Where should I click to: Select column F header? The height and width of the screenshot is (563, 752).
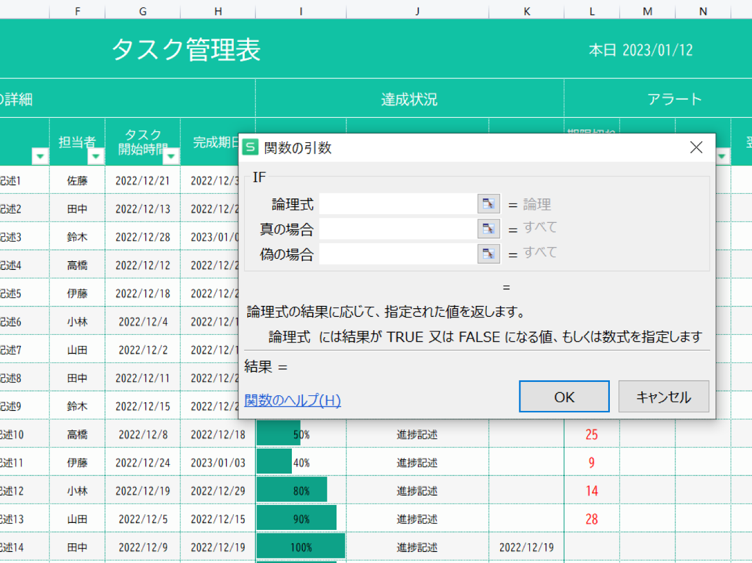[77, 11]
